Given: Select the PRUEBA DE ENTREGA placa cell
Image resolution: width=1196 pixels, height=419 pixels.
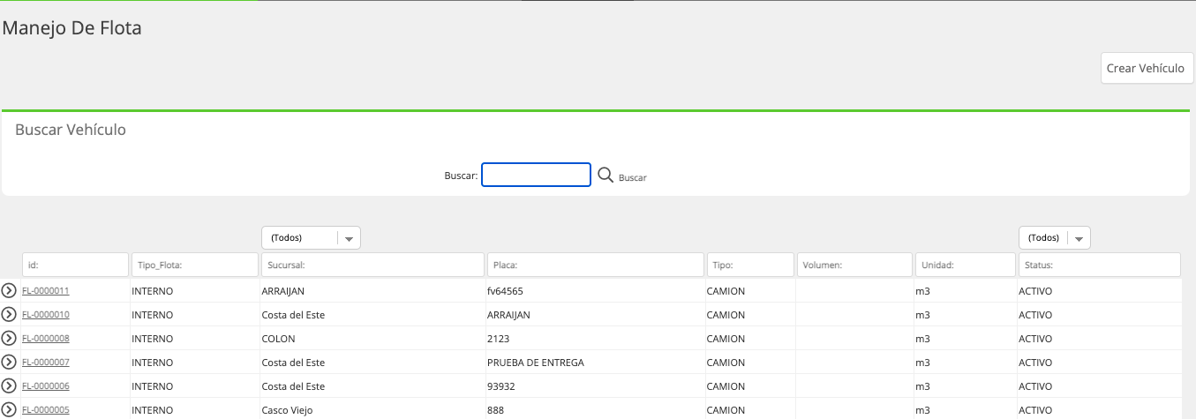Looking at the screenshot, I should [536, 362].
